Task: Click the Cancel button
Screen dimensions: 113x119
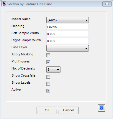Action: (x=68, y=110)
